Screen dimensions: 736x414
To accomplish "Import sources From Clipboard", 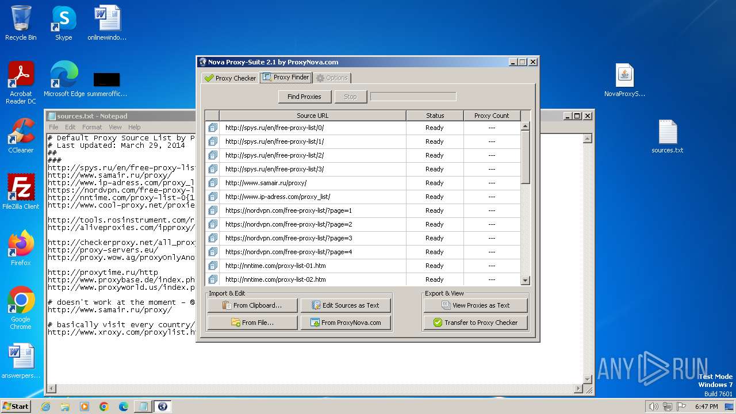I will pos(252,305).
